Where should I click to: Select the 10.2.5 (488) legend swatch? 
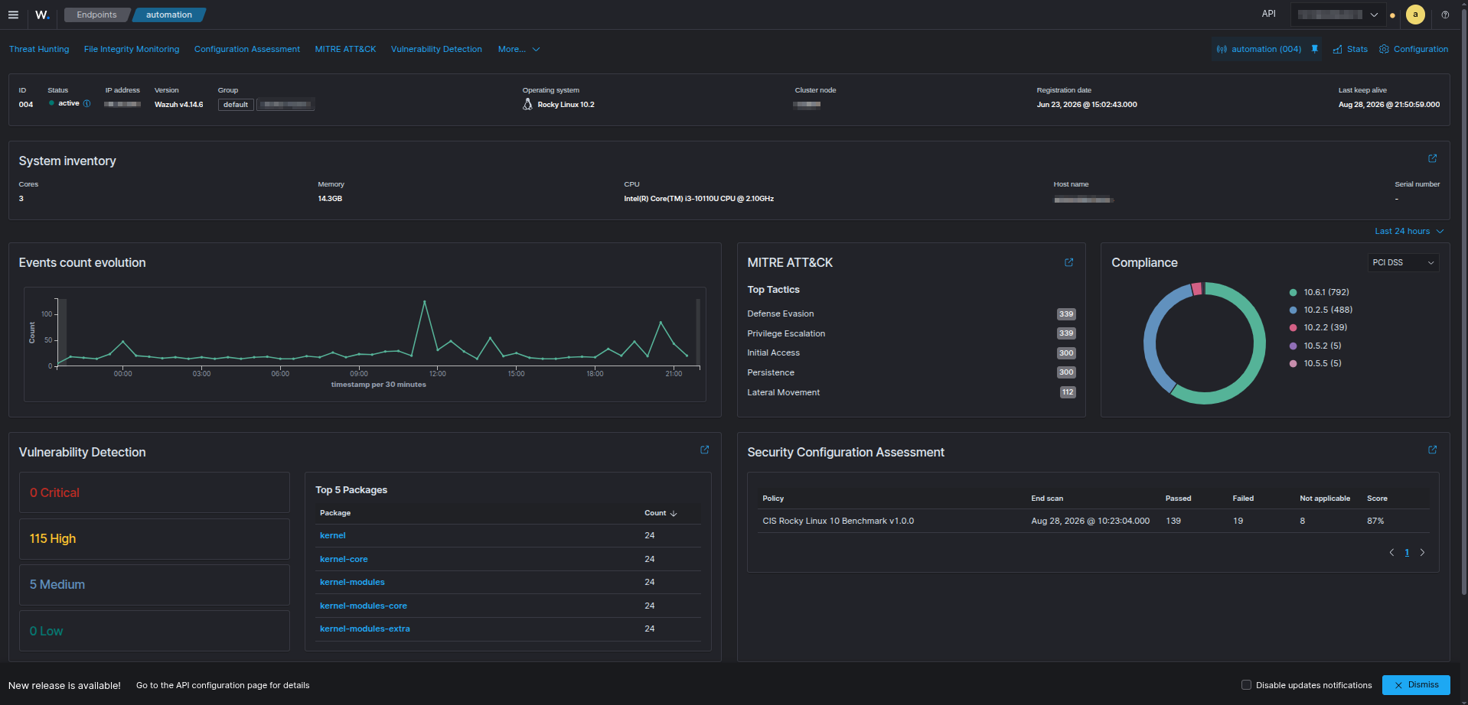coord(1293,310)
